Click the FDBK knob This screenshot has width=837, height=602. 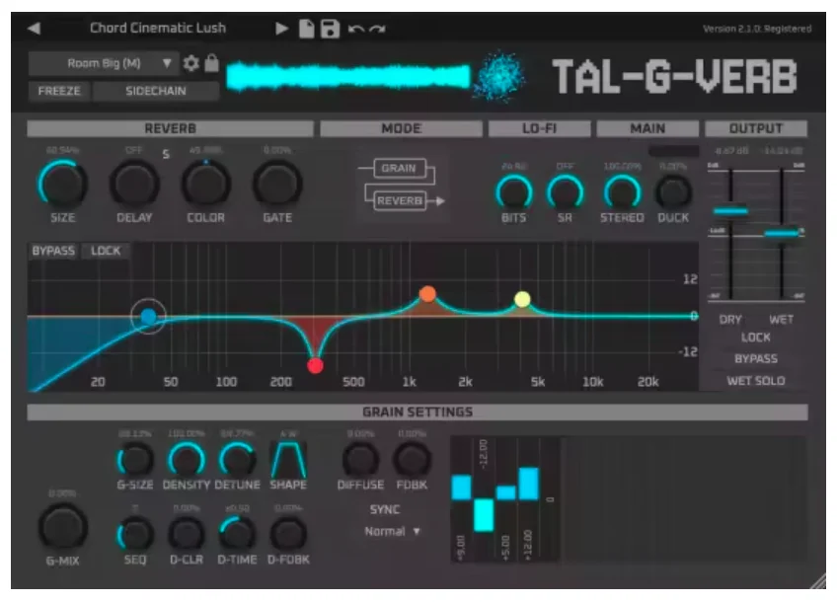coord(413,460)
